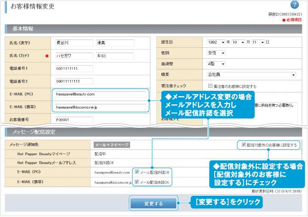
Task: Expand the 血液型 dropdown showing A型
Action: [x=216, y=63]
